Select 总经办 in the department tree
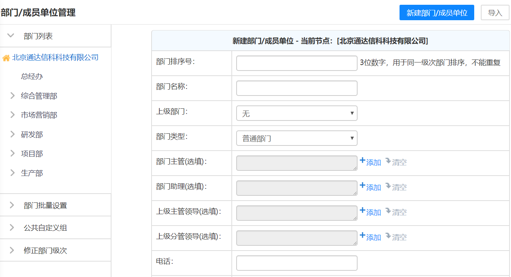The height and width of the screenshot is (277, 511). tap(32, 76)
